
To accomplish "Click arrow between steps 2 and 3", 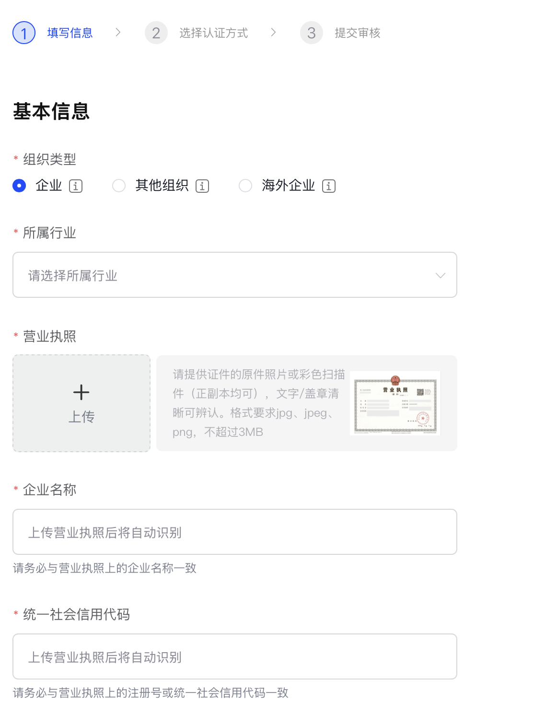I will pos(273,32).
